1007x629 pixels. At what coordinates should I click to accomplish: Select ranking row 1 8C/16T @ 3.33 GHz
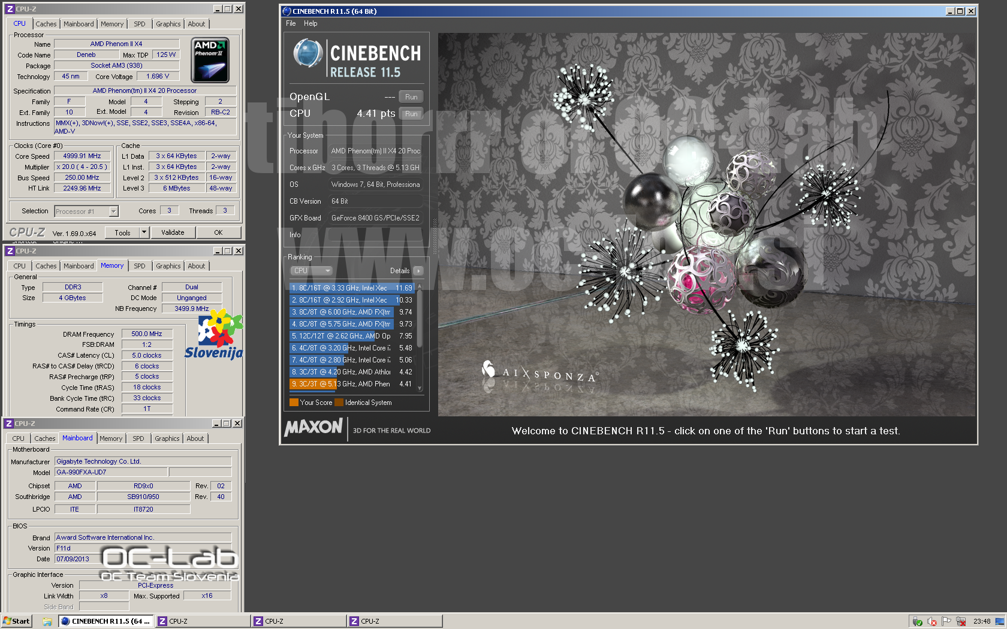(352, 288)
